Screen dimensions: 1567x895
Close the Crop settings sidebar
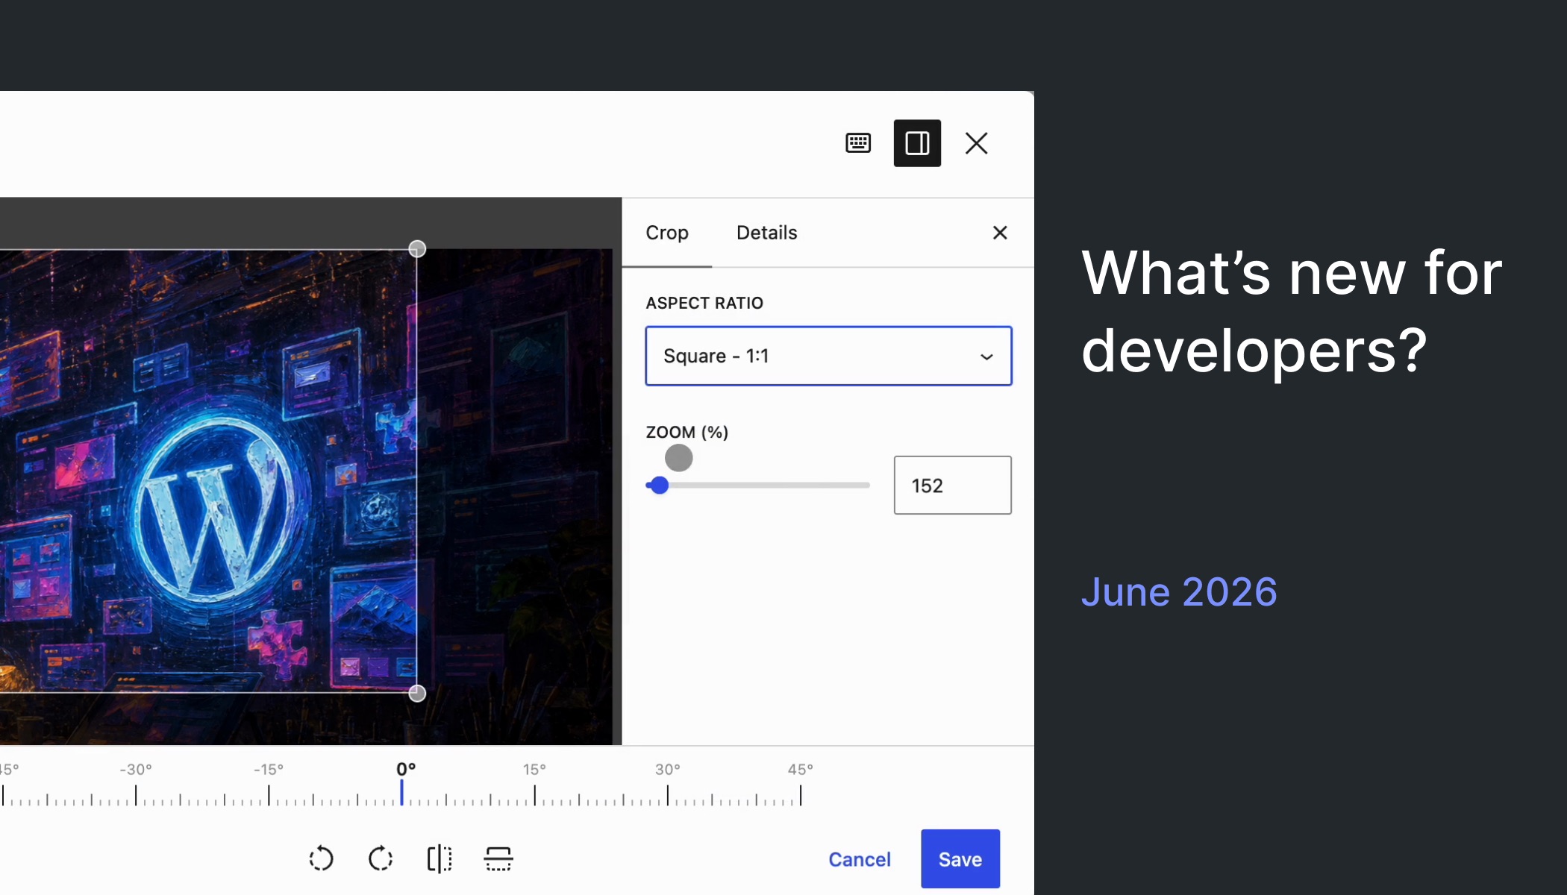point(1000,233)
